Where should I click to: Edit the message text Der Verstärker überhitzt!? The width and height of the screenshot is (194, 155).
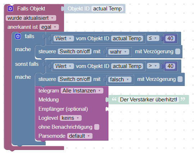coord(148,100)
